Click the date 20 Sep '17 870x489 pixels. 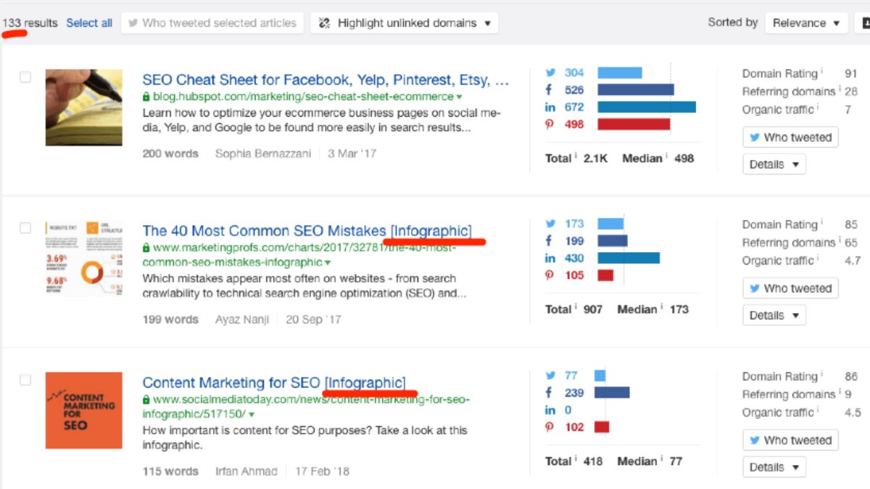coord(313,319)
